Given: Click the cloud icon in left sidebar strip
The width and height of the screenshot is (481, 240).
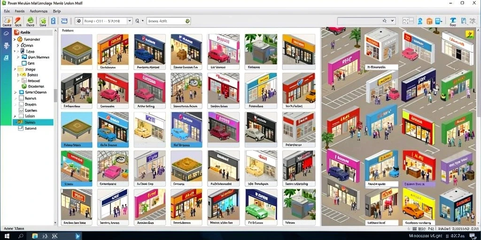Looking at the screenshot, I should pyautogui.click(x=6, y=33).
